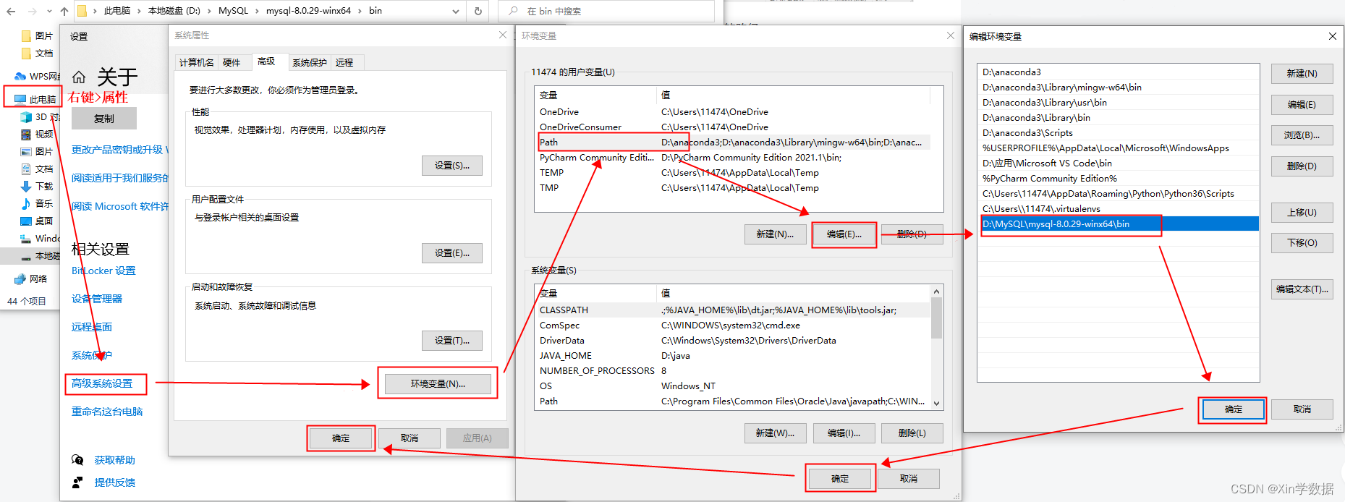Viewport: 1345px width, 502px height.
Task: Confirm 编辑环境变量 dialog with 确定
Action: click(1233, 409)
